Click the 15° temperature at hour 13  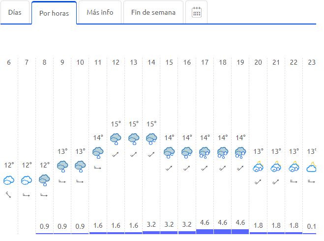(134, 124)
